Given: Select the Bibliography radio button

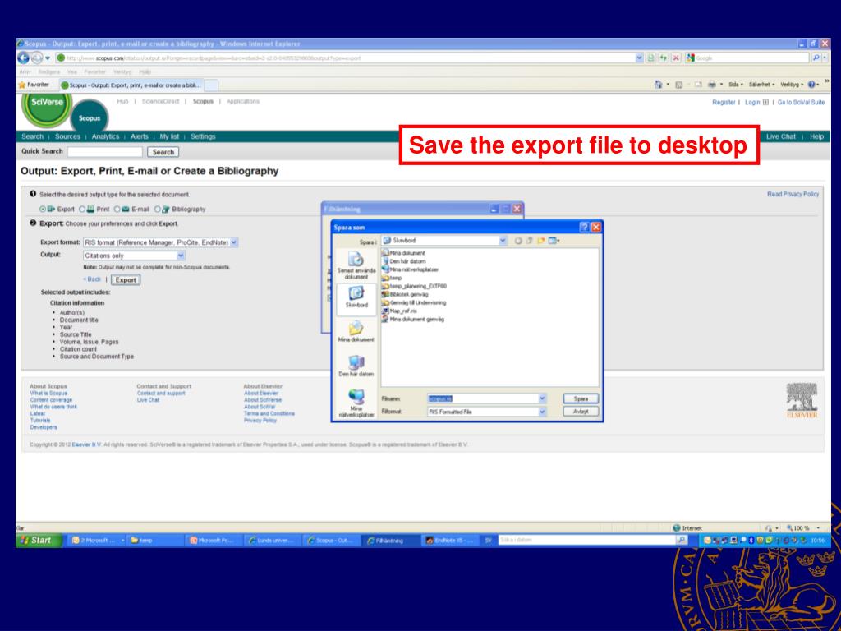Looking at the screenshot, I should pyautogui.click(x=157, y=210).
